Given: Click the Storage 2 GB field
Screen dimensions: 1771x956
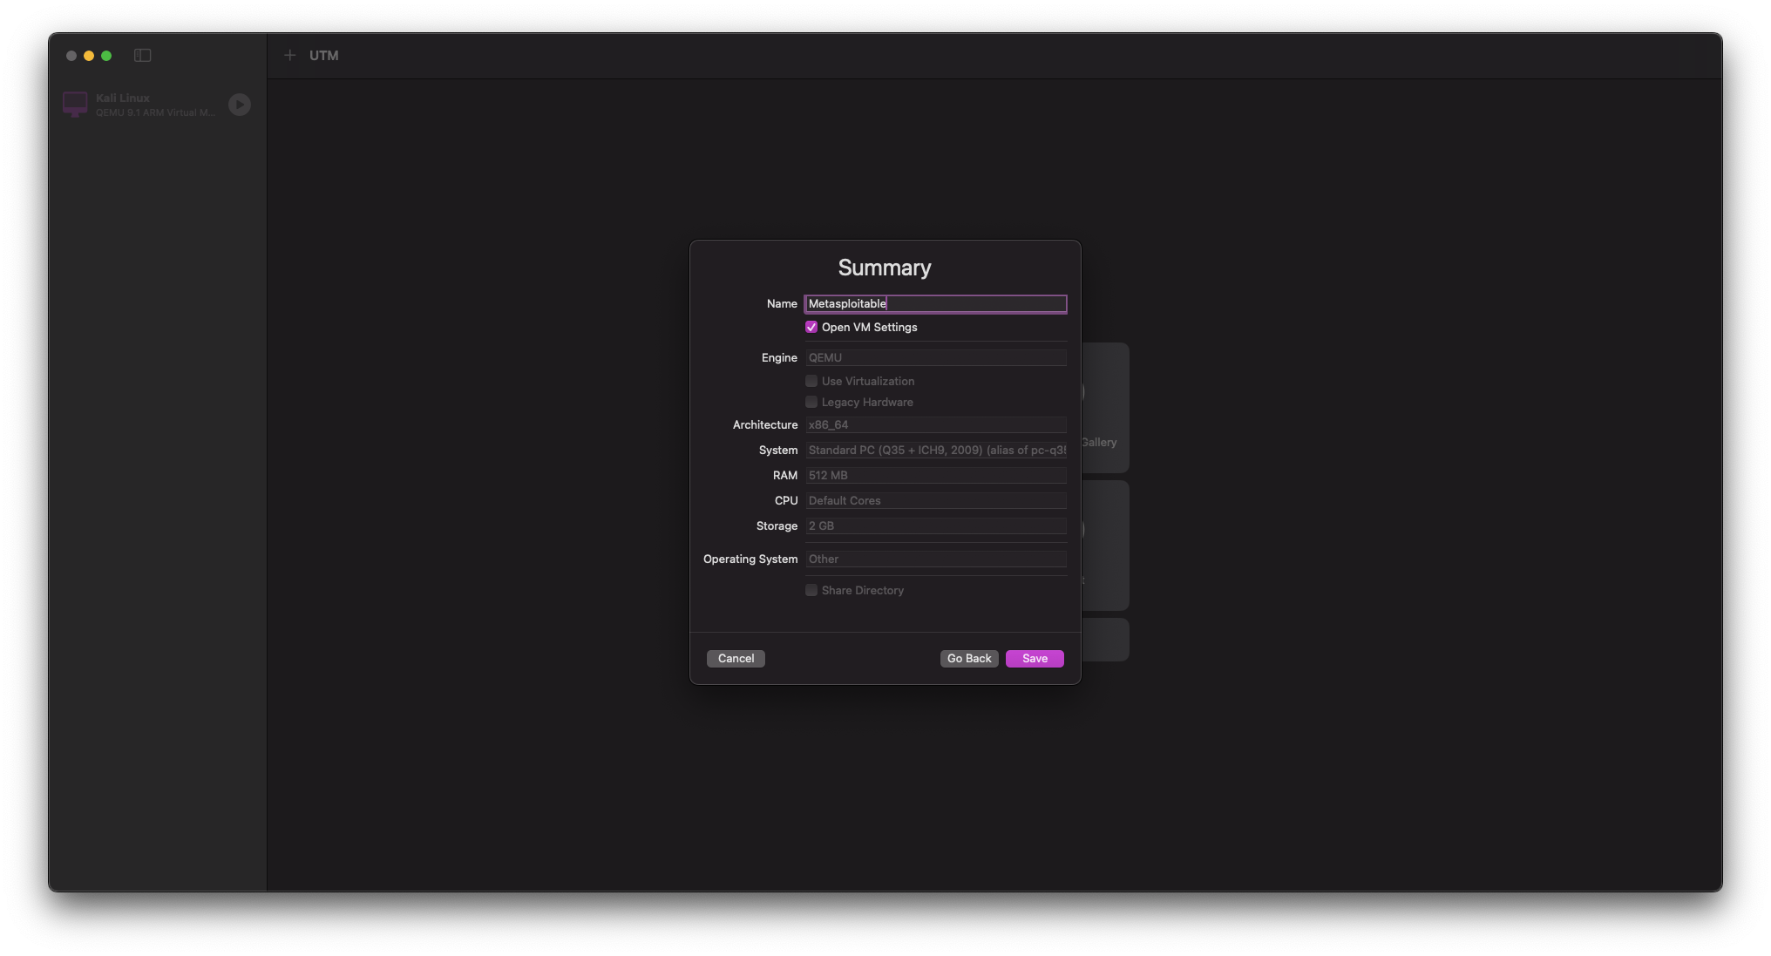Looking at the screenshot, I should coord(935,526).
